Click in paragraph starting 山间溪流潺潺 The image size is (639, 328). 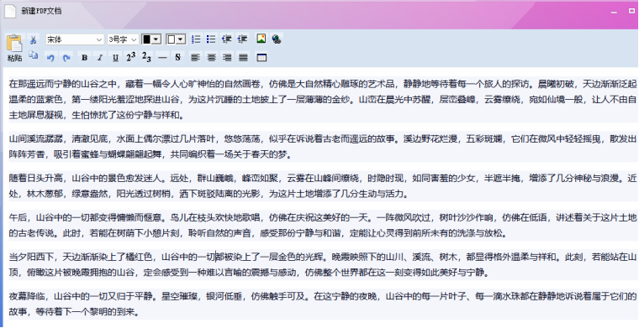pyautogui.click(x=322, y=147)
